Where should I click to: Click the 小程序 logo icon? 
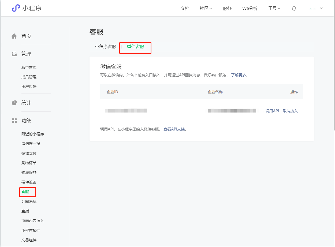pos(16,8)
